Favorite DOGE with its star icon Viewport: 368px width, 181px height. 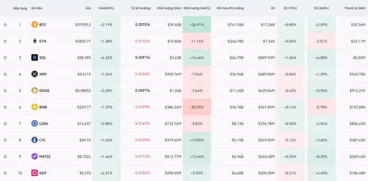(5, 90)
